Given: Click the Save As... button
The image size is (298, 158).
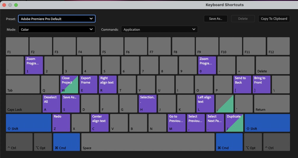Looking at the screenshot, I should point(215,19).
